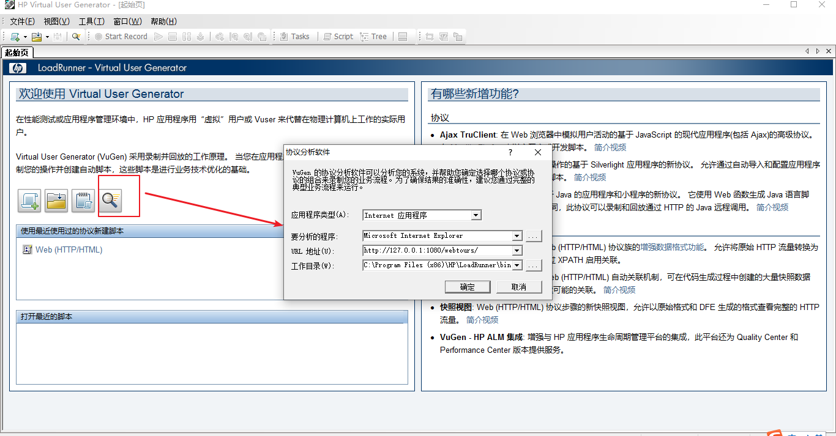Click the Run (play) toolbar icon
836x436 pixels.
click(159, 37)
